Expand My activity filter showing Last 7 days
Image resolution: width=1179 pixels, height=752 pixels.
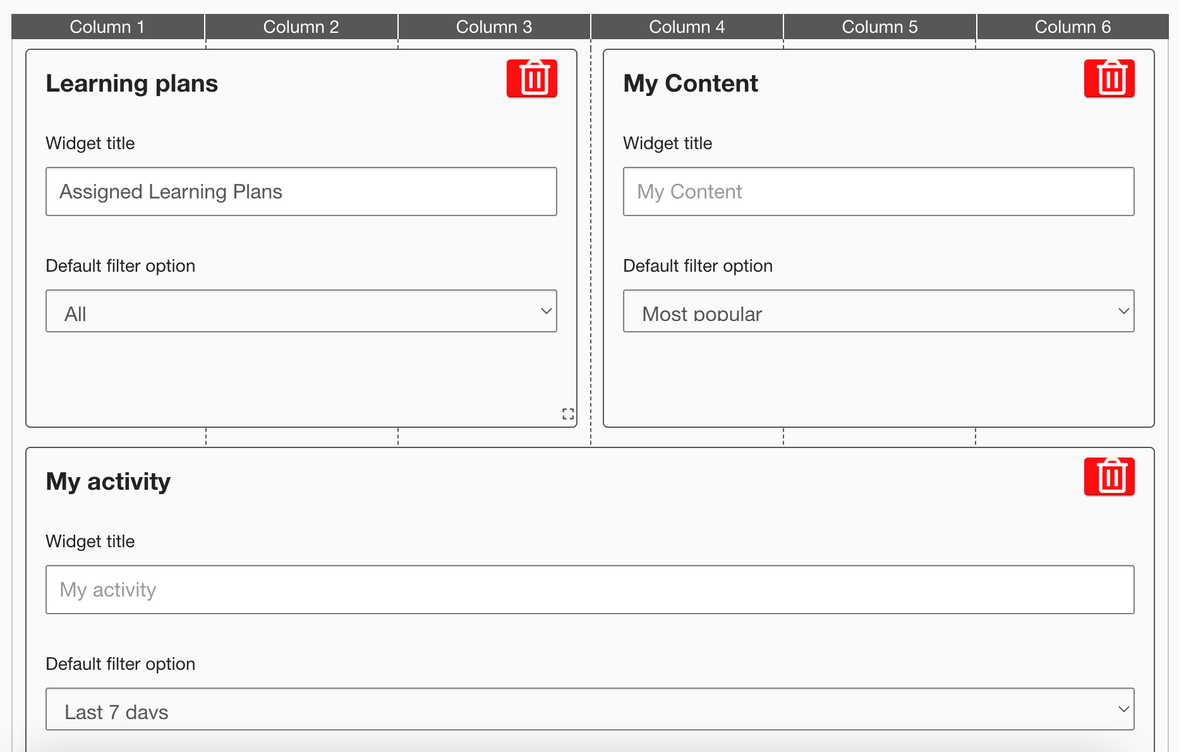pyautogui.click(x=589, y=709)
